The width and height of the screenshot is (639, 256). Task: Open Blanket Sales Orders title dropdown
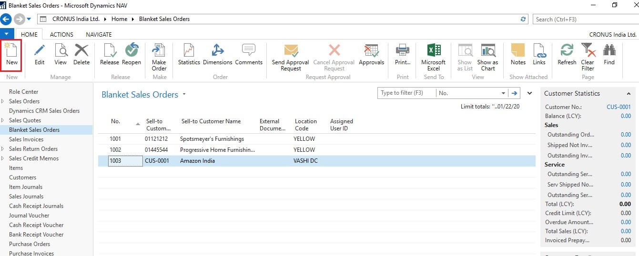pos(184,95)
